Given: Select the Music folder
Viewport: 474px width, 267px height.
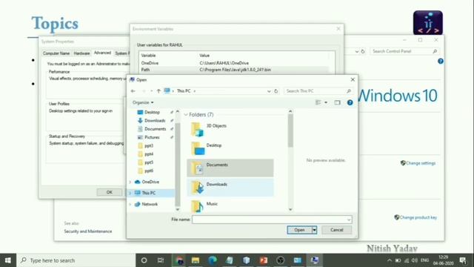Looking at the screenshot, I should coord(230,206).
